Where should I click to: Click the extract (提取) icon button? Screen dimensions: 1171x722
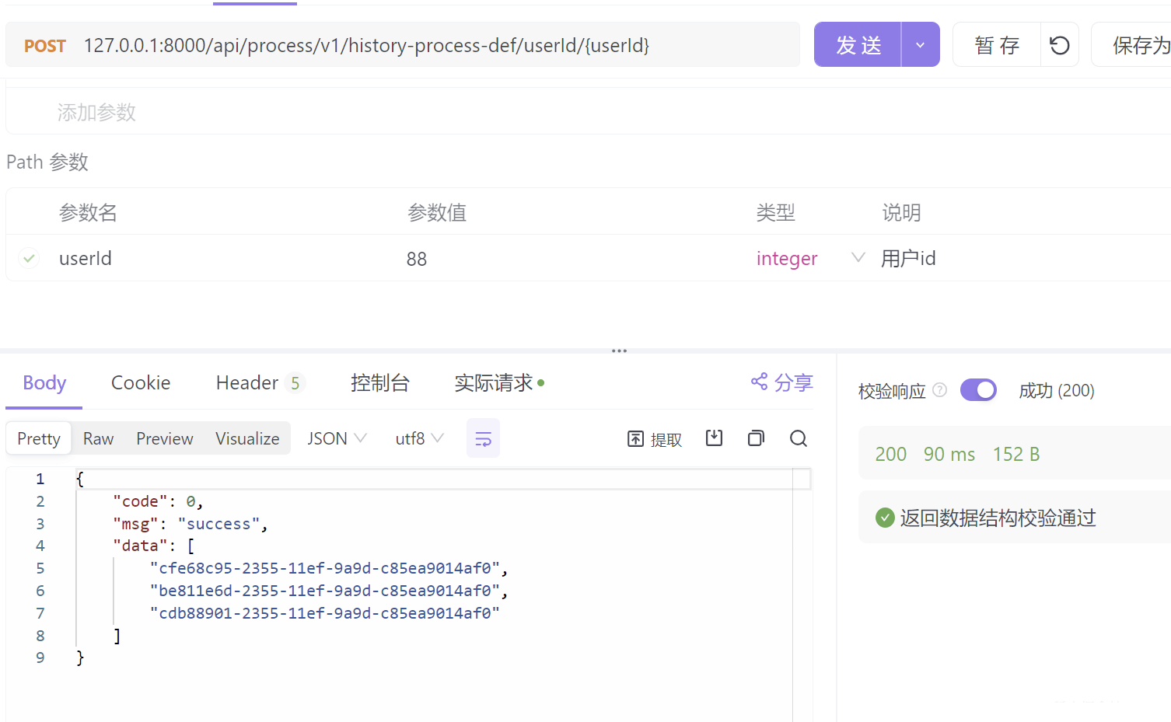click(655, 439)
